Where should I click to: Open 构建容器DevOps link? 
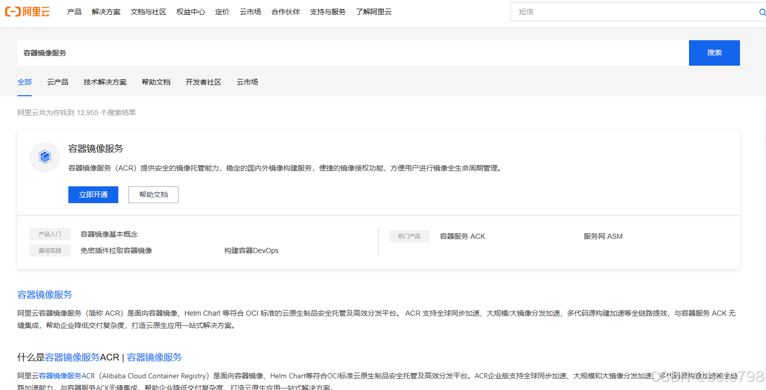coord(251,250)
